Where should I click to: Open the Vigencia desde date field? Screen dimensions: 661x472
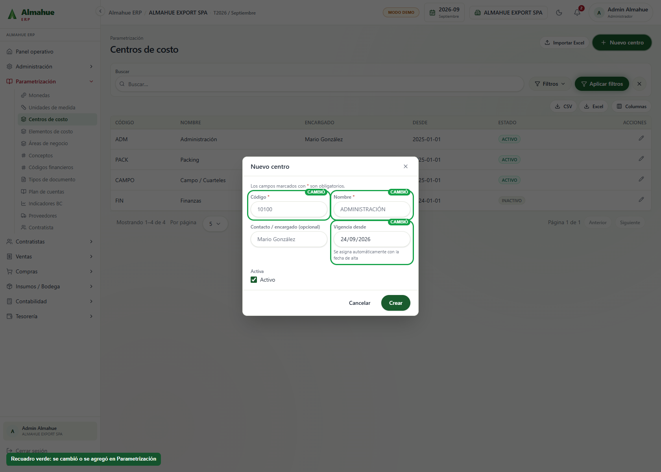(372, 239)
